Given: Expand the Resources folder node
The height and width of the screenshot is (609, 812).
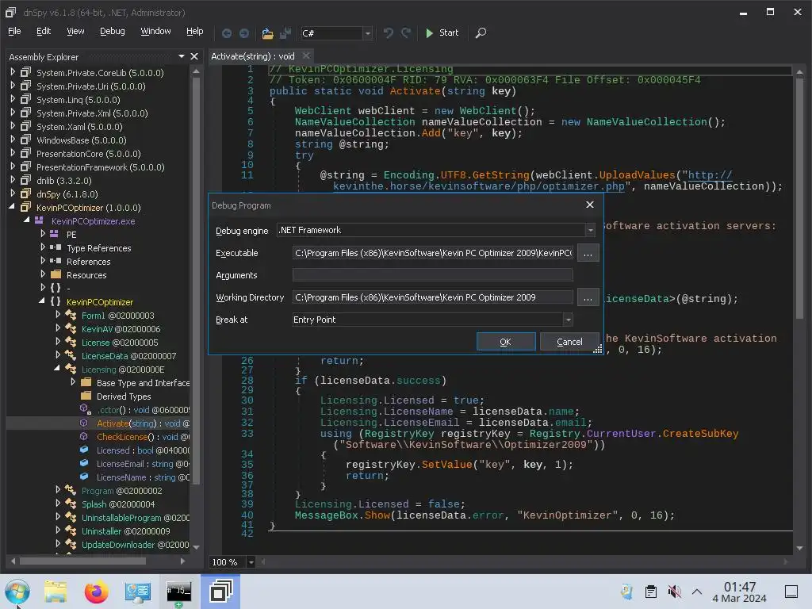Looking at the screenshot, I should (43, 274).
